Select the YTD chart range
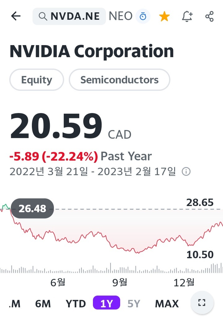Viewport: 223px width, 321px height. tap(76, 303)
